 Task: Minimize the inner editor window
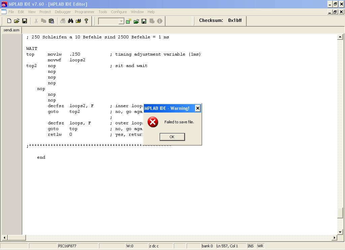[x=330, y=12]
